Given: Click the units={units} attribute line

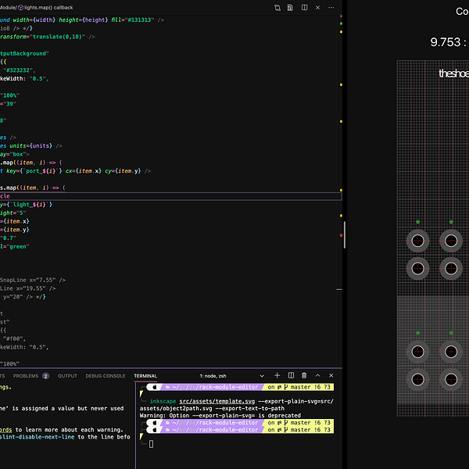Looking at the screenshot, I should [x=31, y=145].
